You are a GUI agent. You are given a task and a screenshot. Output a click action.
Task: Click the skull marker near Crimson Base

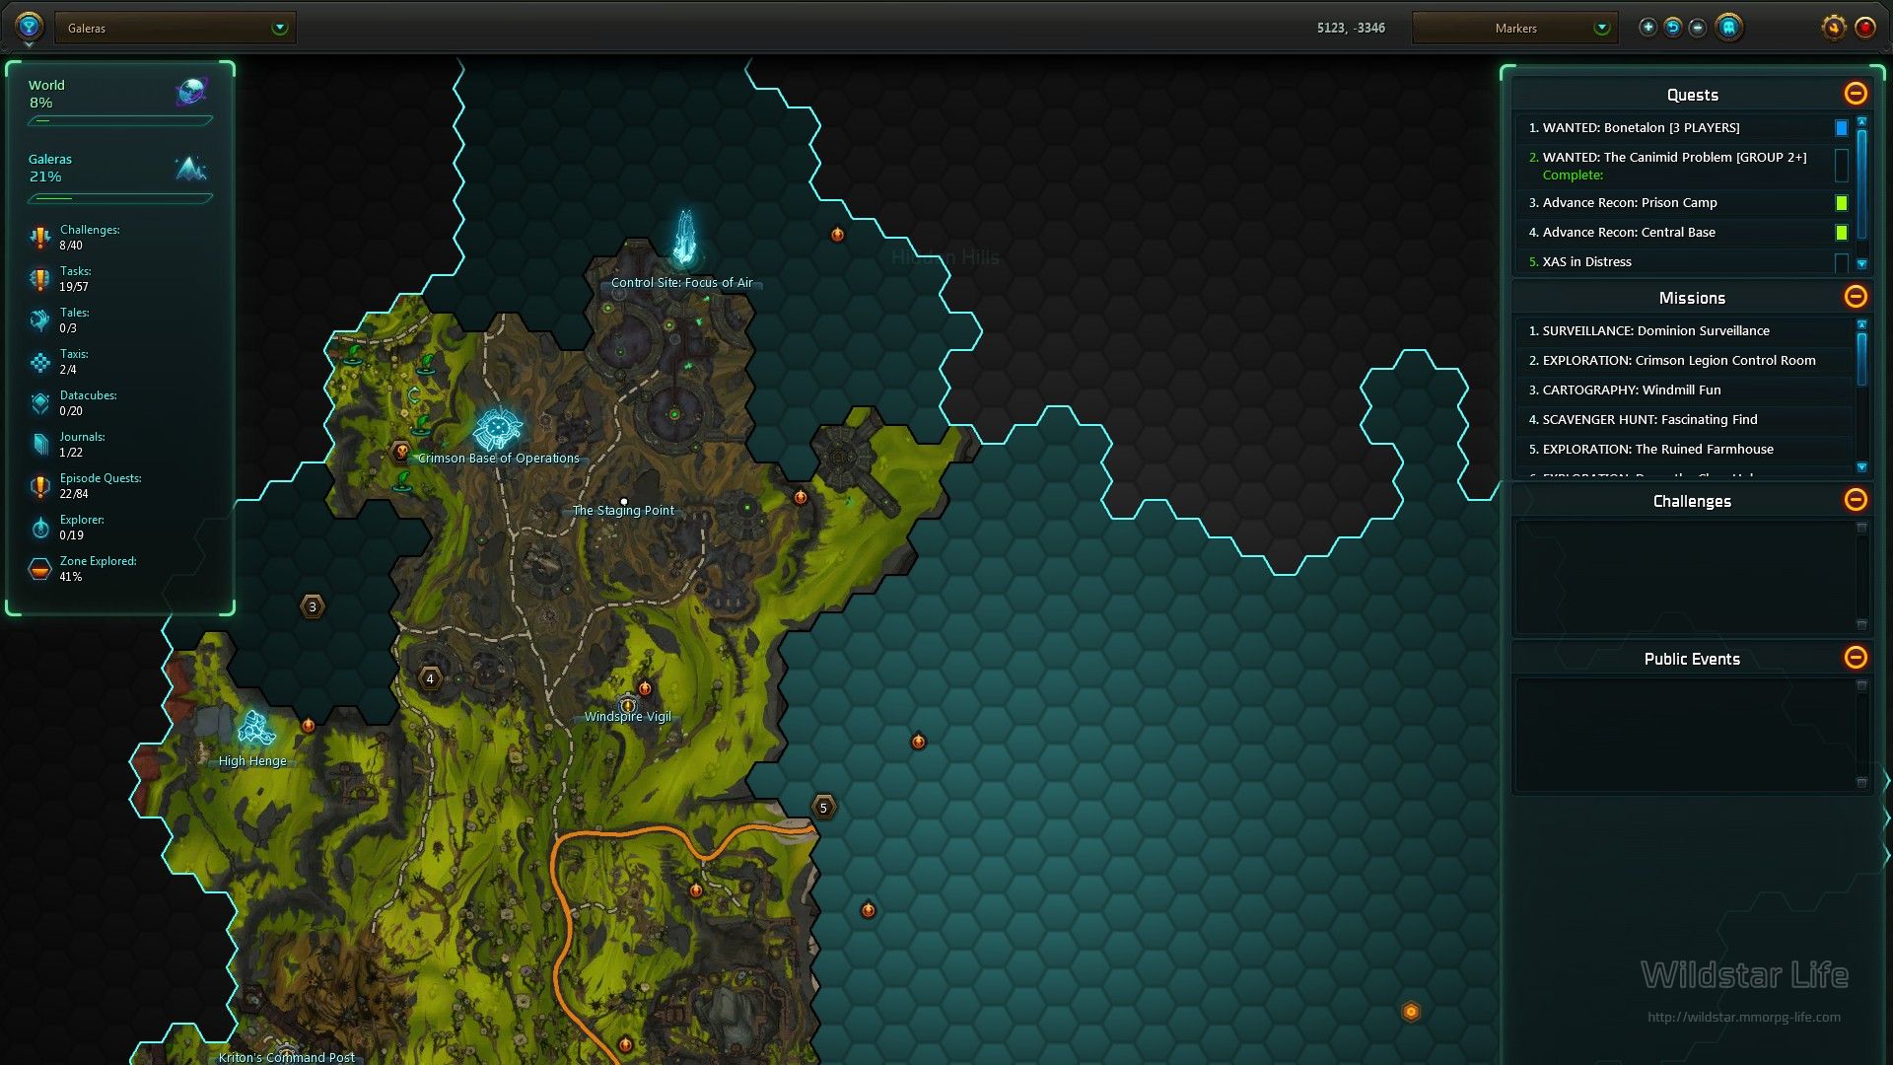(x=400, y=452)
